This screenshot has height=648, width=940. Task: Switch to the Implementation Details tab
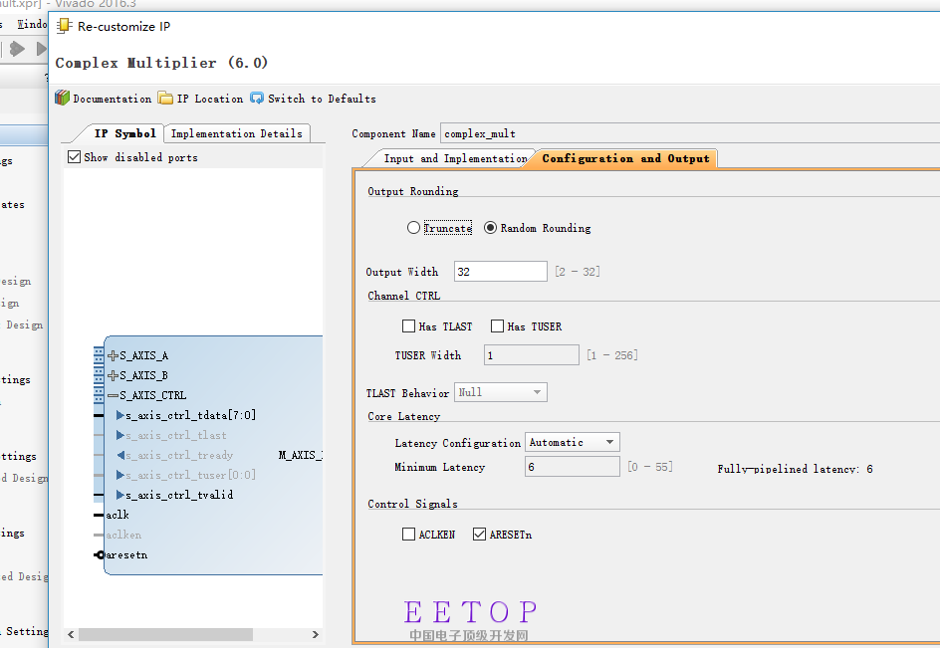pyautogui.click(x=237, y=133)
